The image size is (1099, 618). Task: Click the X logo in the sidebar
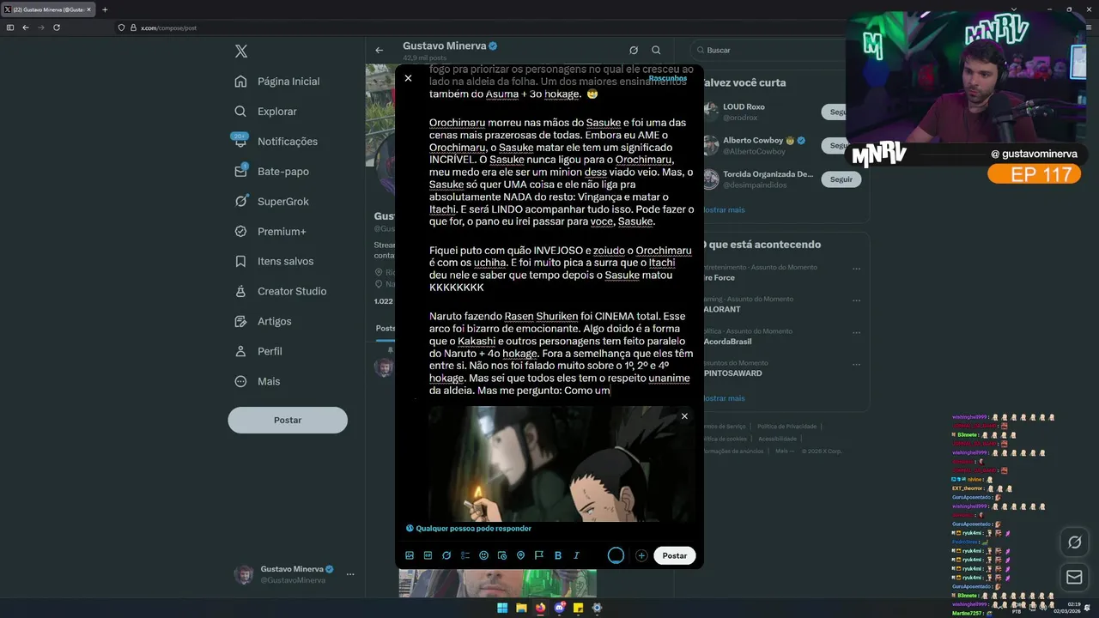point(241,51)
